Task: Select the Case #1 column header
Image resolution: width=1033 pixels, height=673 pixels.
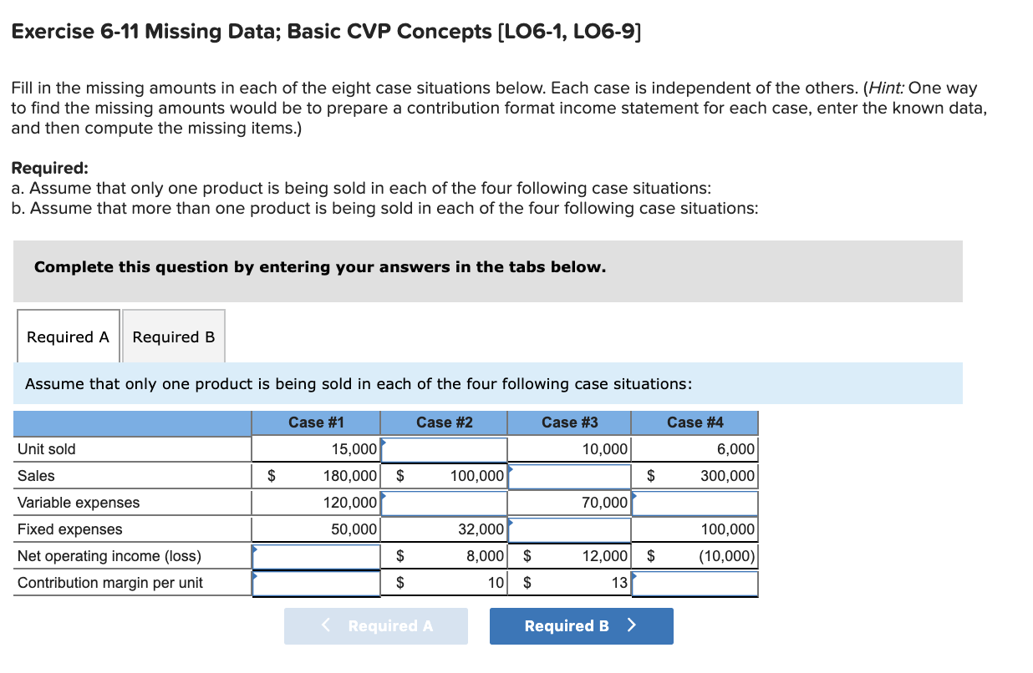Action: click(316, 423)
